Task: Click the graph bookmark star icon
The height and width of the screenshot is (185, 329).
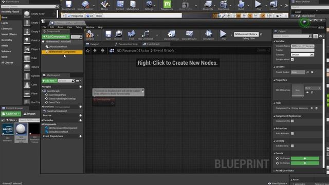Action: tap(88, 50)
